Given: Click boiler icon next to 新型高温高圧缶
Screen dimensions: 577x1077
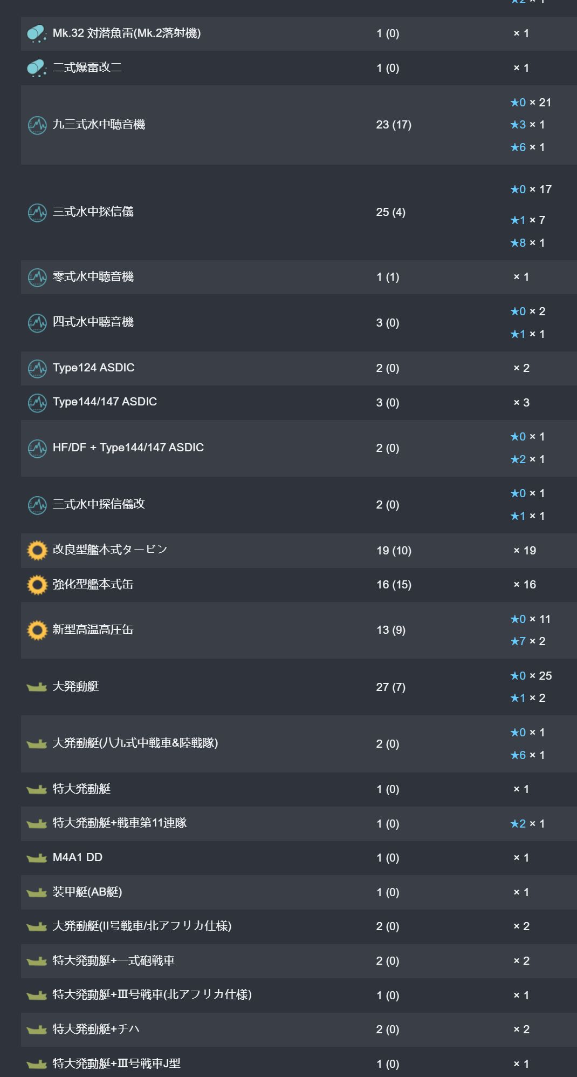Looking at the screenshot, I should (x=37, y=630).
